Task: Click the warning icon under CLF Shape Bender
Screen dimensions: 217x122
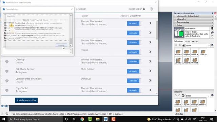Action: click(x=17, y=72)
